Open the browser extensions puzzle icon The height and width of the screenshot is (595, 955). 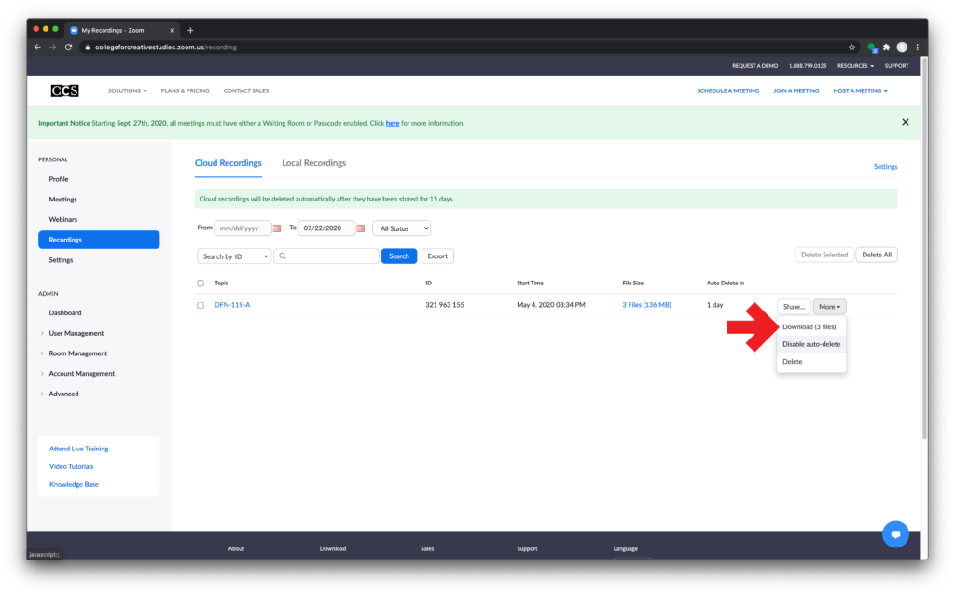[886, 48]
